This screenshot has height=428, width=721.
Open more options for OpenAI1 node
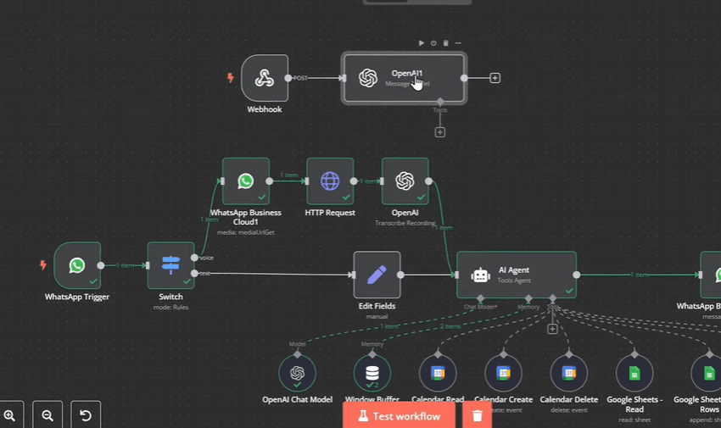tap(458, 42)
